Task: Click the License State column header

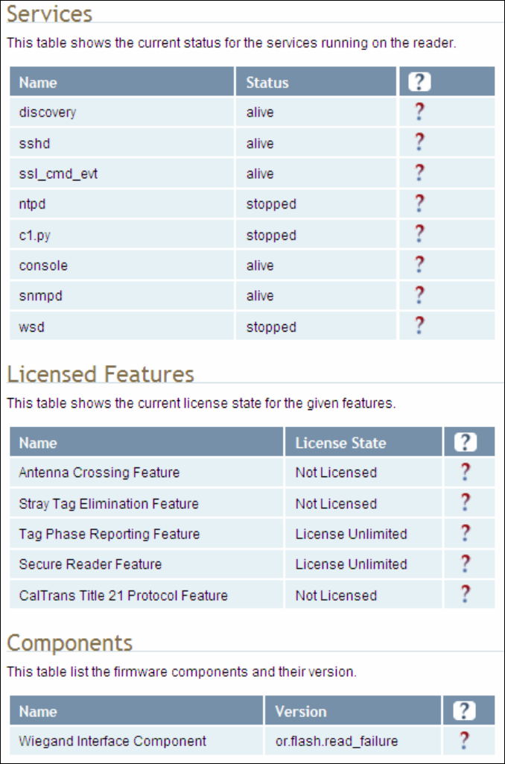Action: (363, 443)
